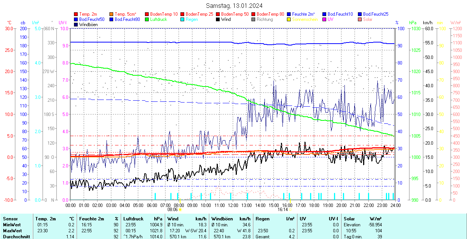
Task: Click the 12:00 label on time axis
Action: [233, 205]
